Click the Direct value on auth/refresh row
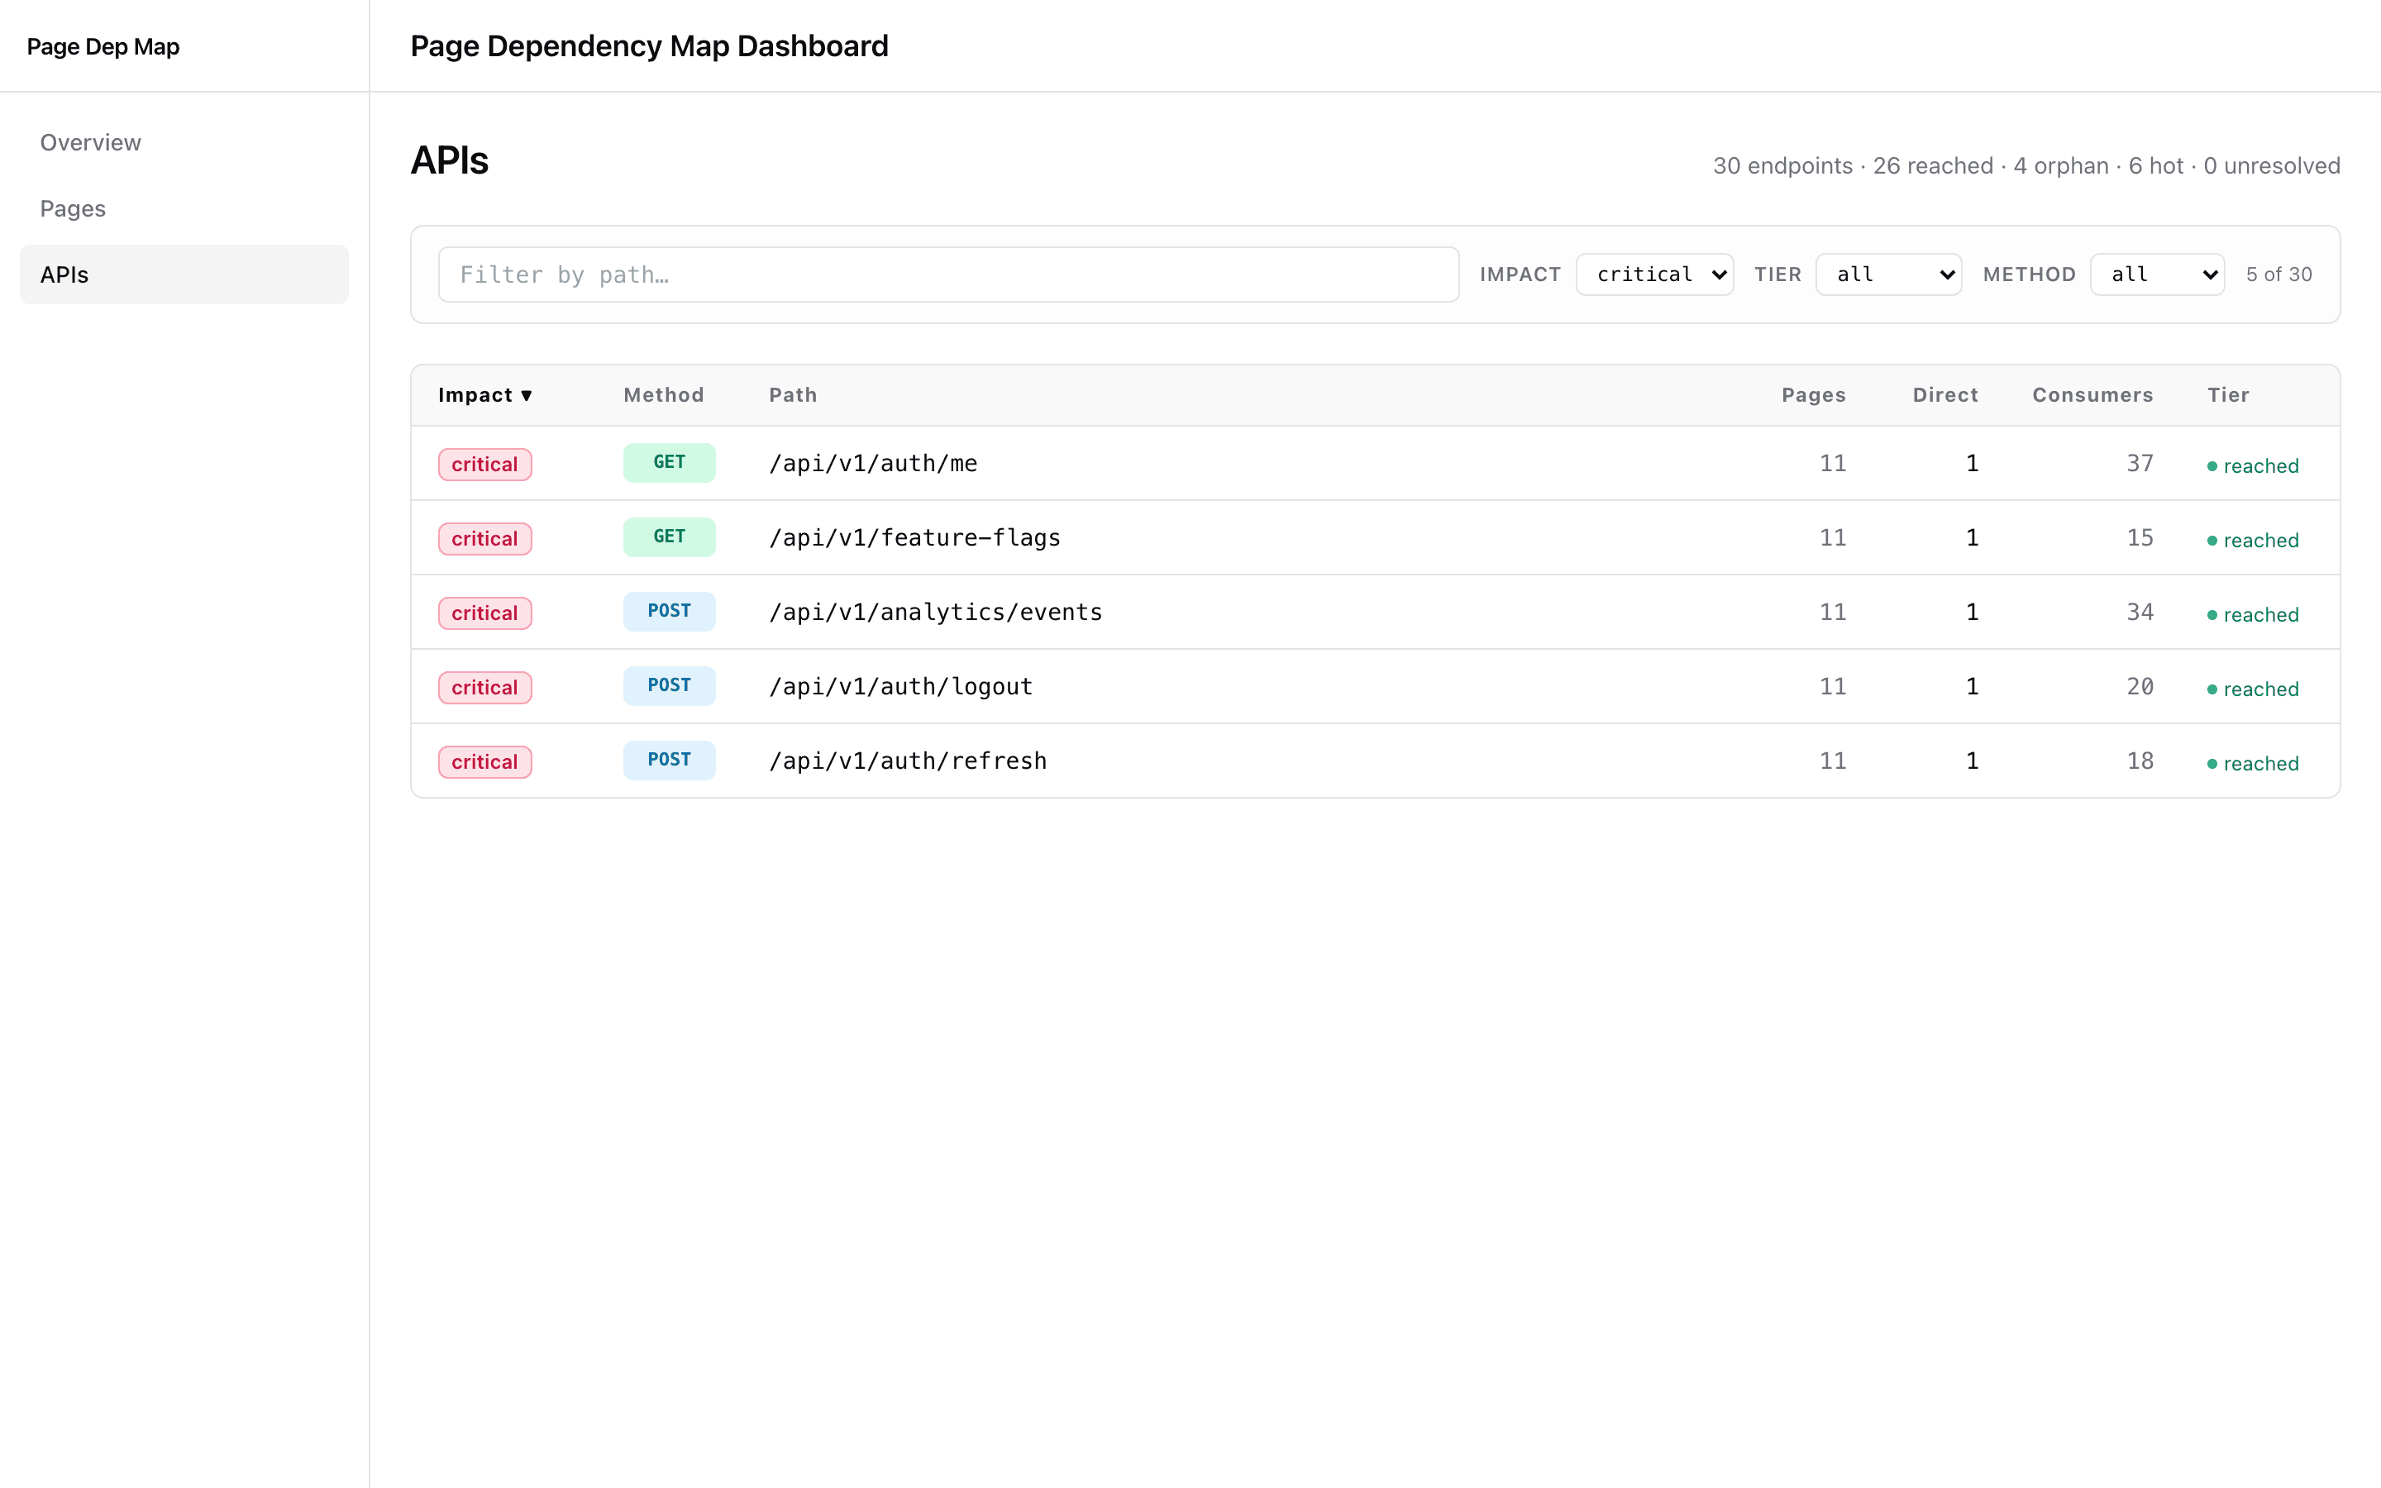The width and height of the screenshot is (2381, 1488). (x=1972, y=761)
